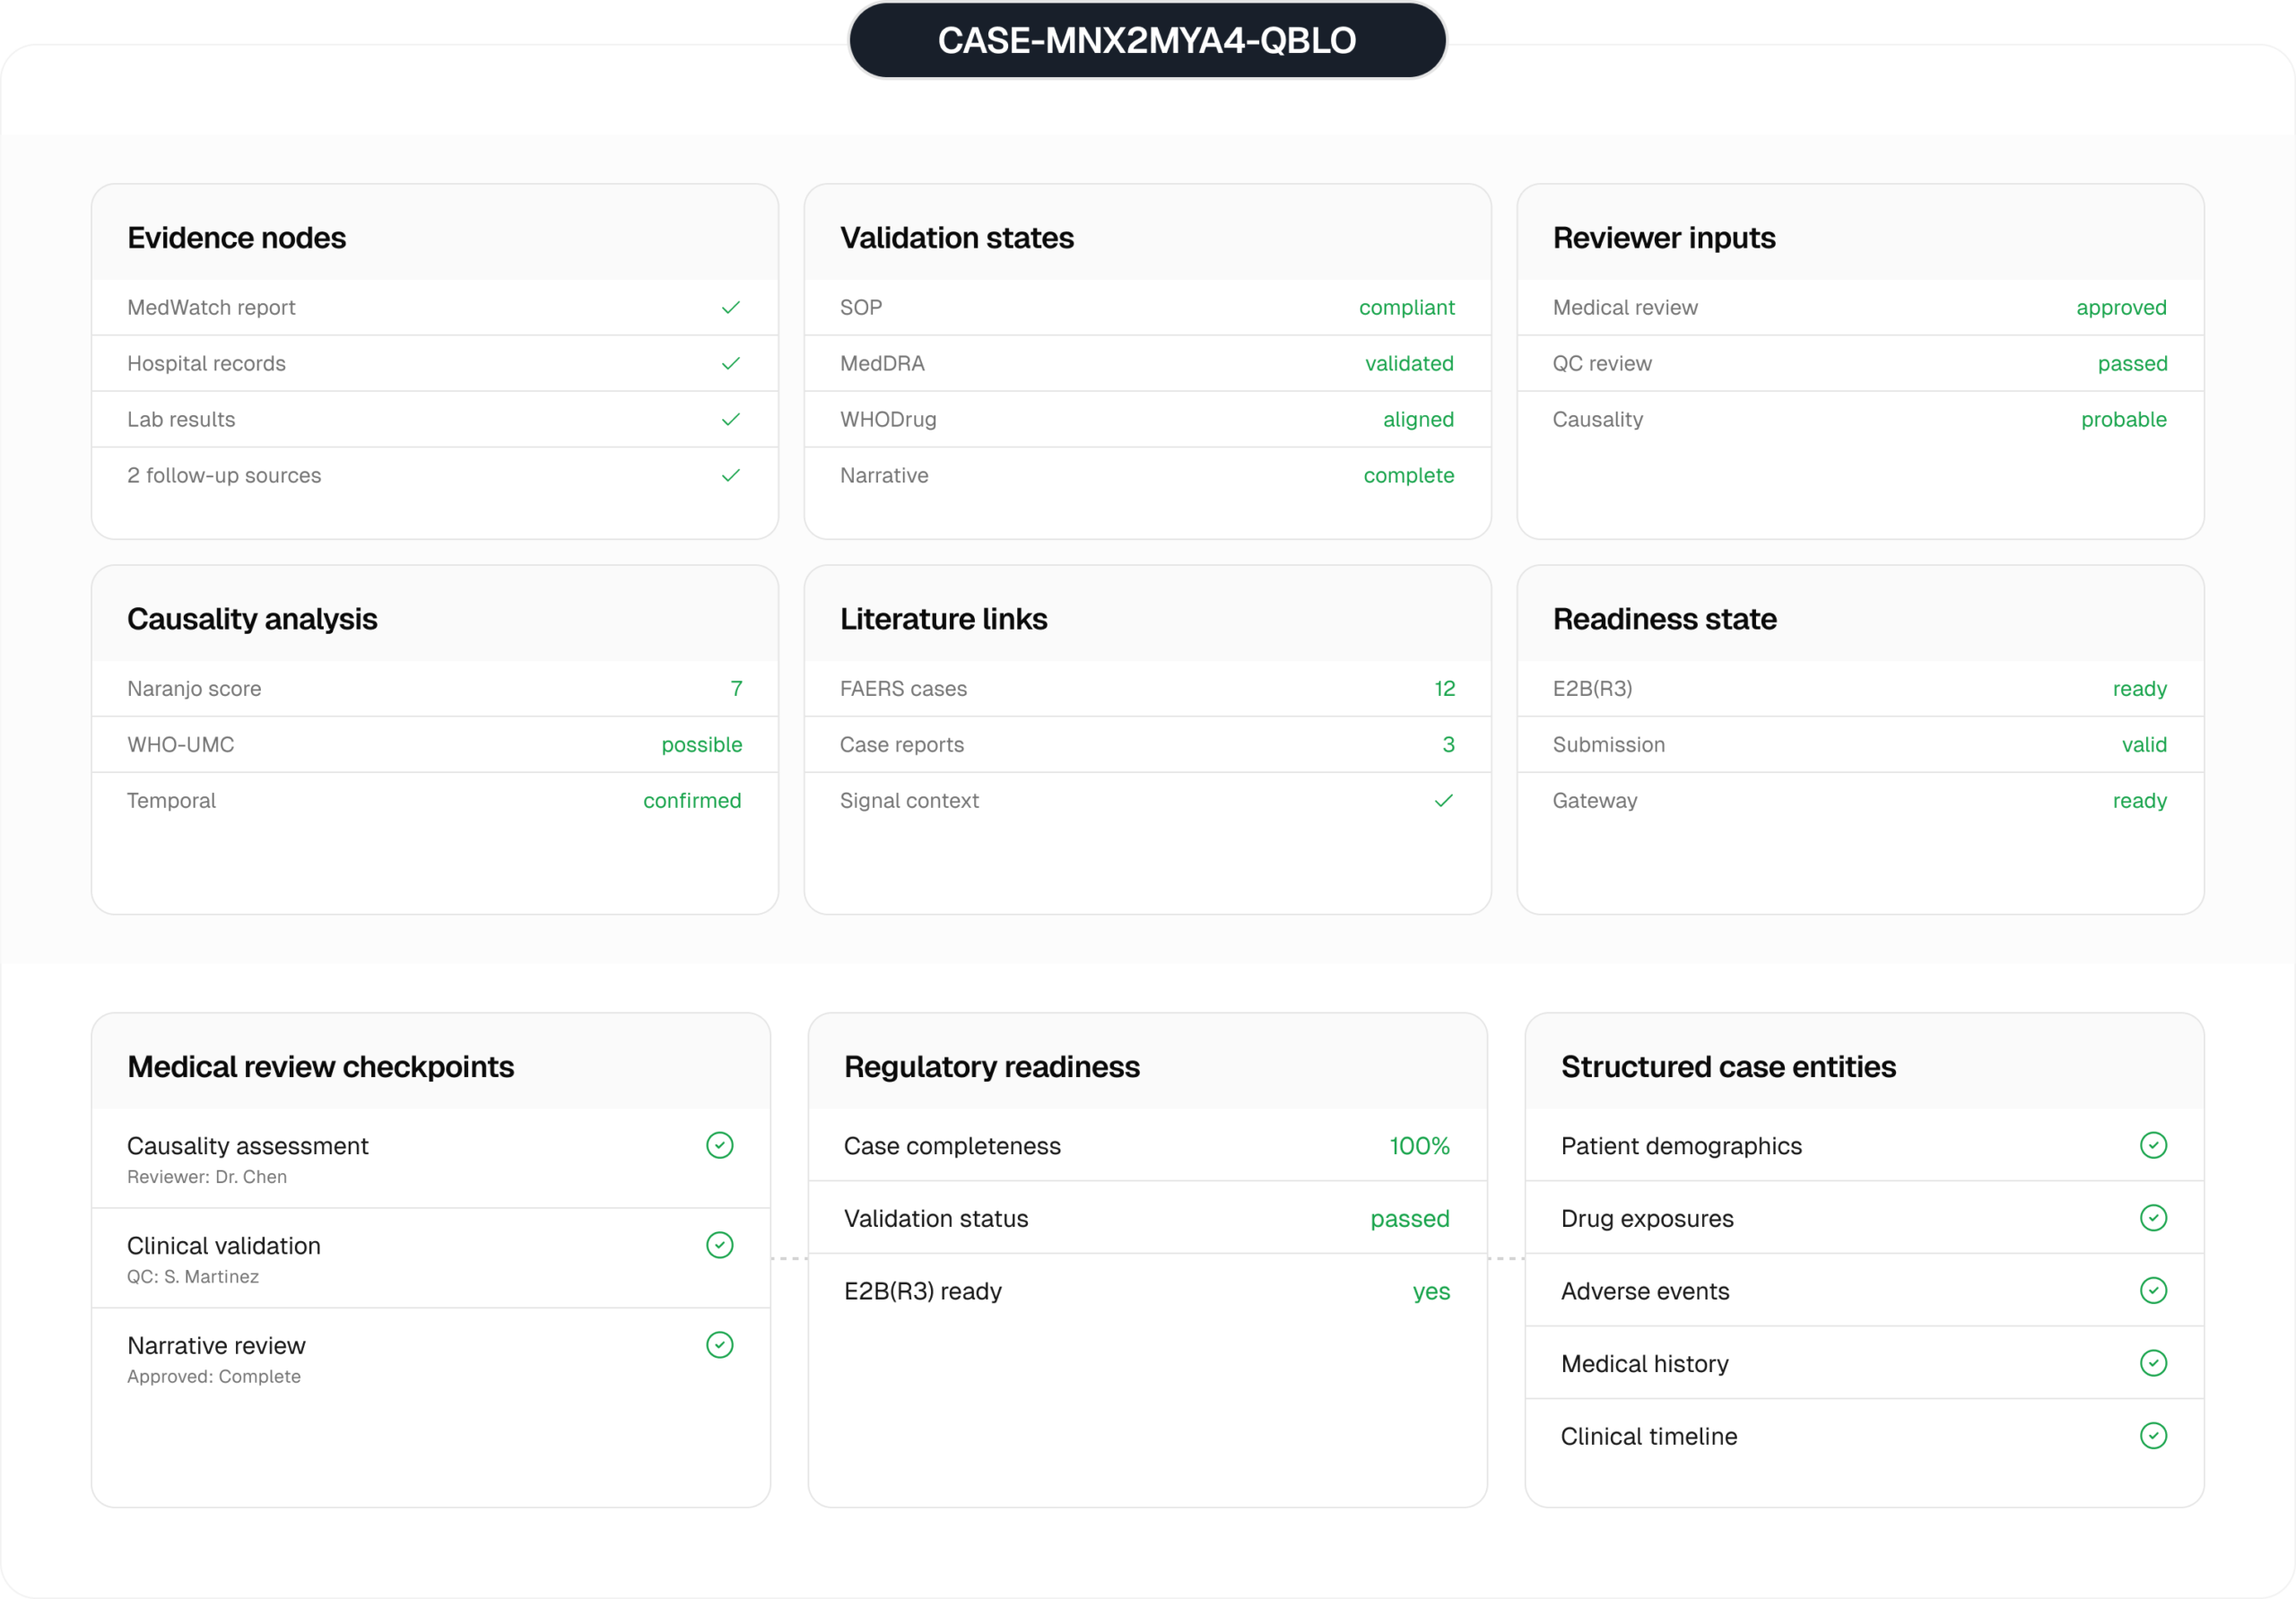Click the 'Medical history' row label
Viewport: 2296px width, 1599px height.
(1644, 1364)
